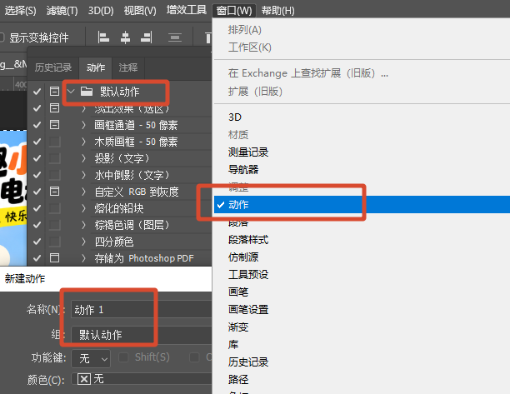The width and height of the screenshot is (510, 394).
Task: Click the distribute vertically icon
Action: point(175,37)
